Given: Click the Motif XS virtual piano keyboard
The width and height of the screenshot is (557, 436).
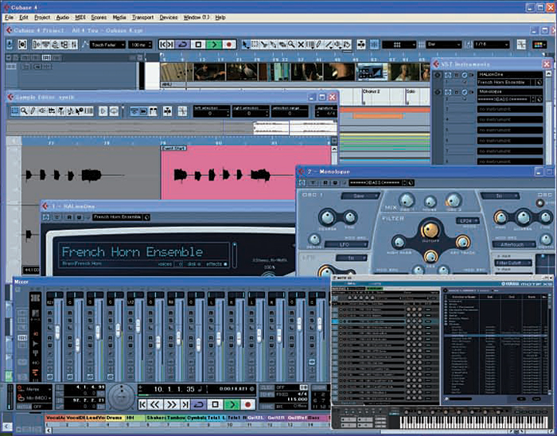Looking at the screenshot, I should pyautogui.click(x=474, y=422).
